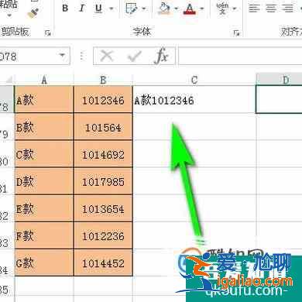Select cell containing E款
302x302 pixels.
pos(44,208)
